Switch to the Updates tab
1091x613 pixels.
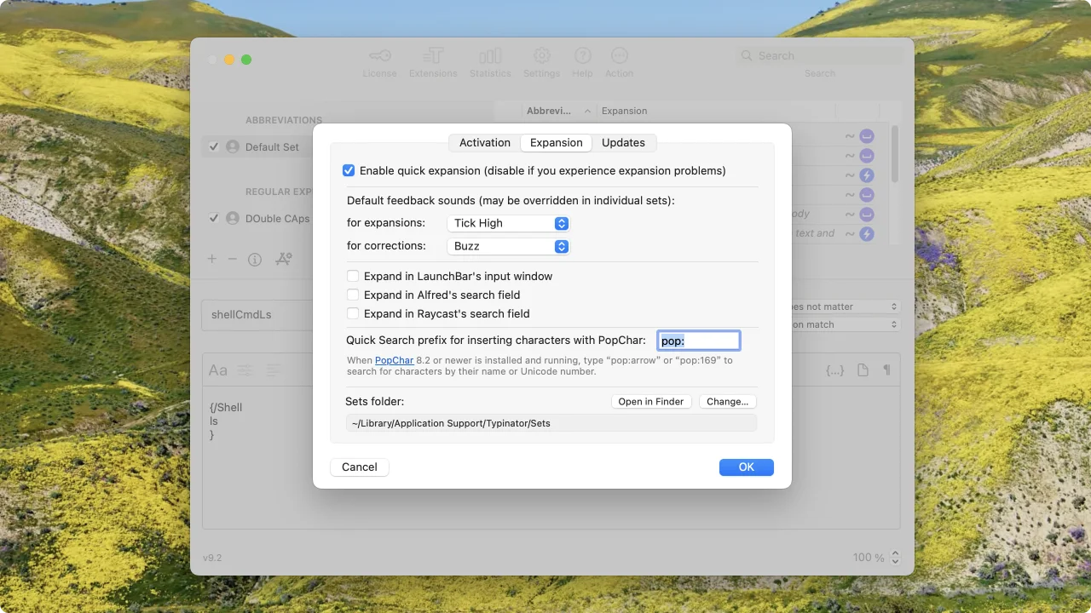(x=624, y=143)
